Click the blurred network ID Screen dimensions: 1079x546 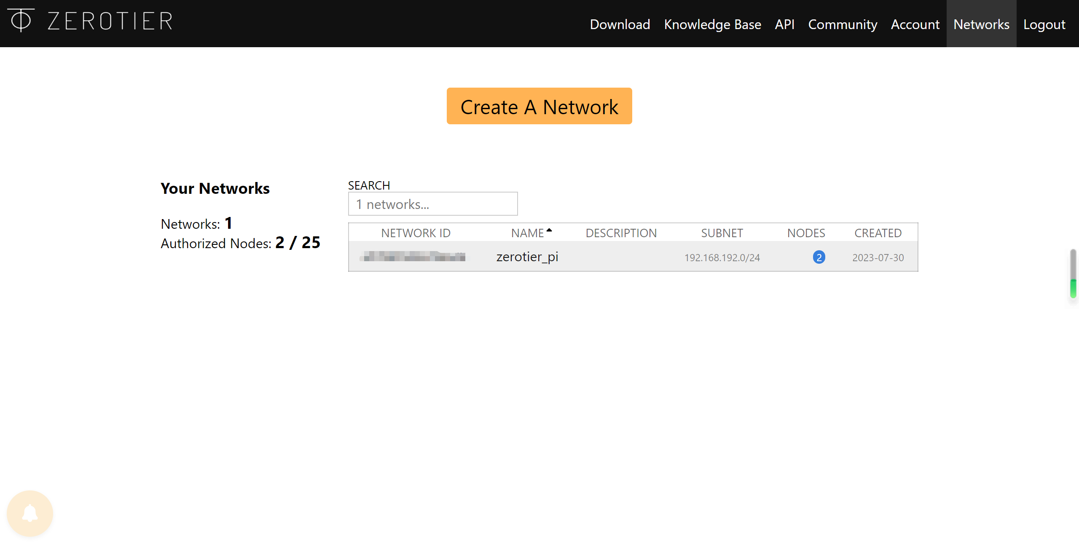414,257
